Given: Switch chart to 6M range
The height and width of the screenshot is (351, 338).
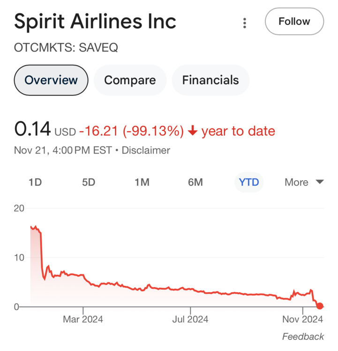Looking at the screenshot, I should [x=195, y=182].
